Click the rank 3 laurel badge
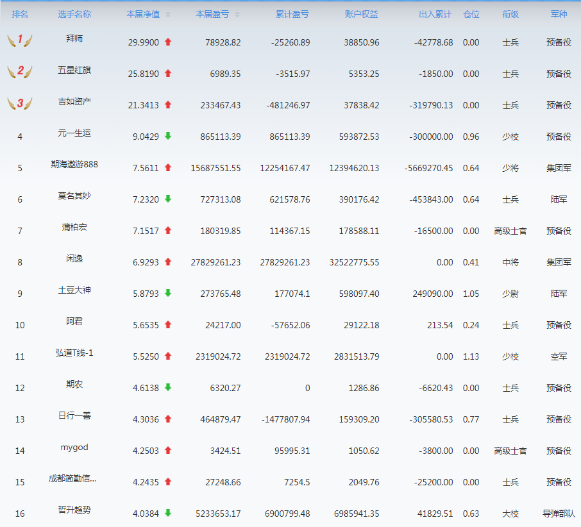Screen dimensions: 581x527 [20, 103]
